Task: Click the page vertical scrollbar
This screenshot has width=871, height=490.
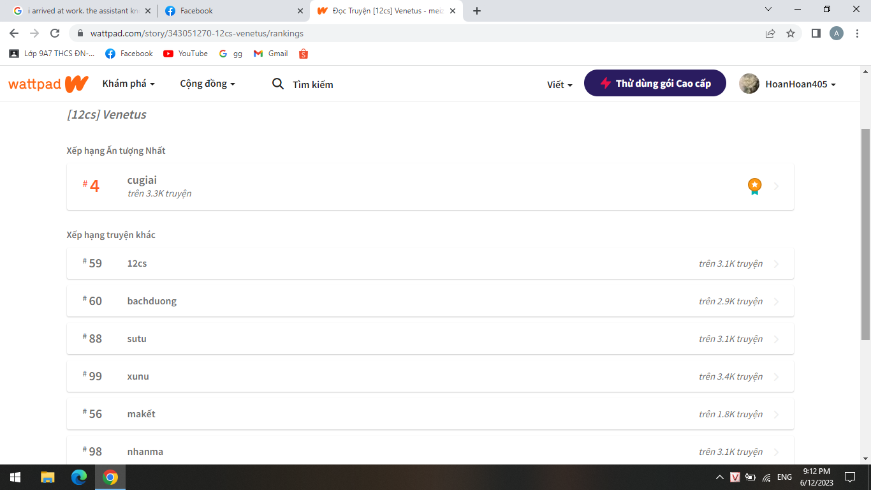Action: click(865, 234)
